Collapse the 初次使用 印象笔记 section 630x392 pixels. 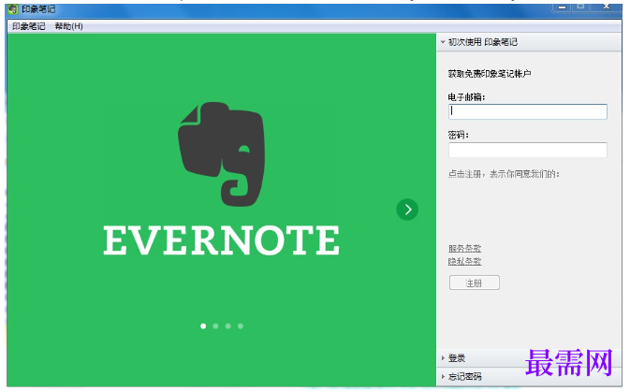[529, 42]
